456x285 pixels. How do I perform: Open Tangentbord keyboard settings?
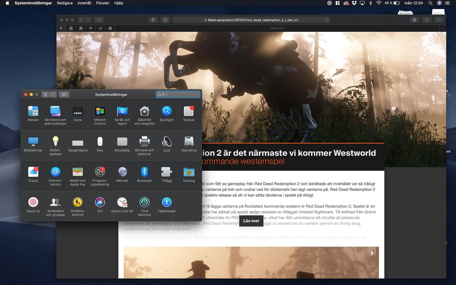coord(78,144)
